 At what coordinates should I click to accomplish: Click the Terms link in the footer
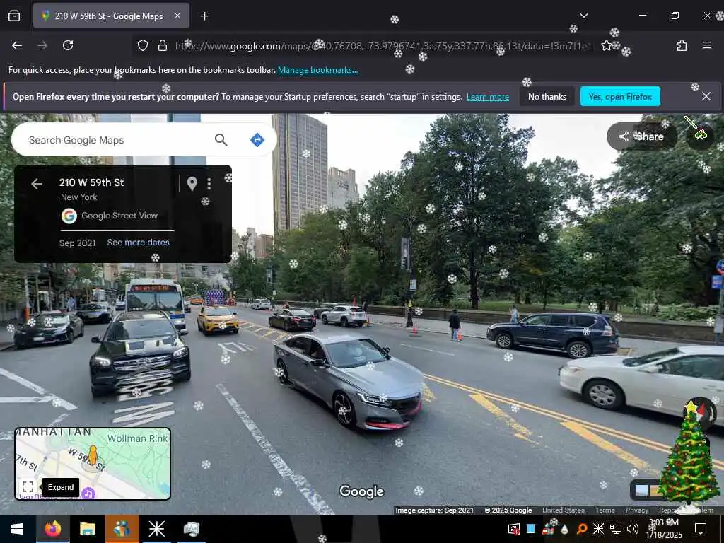click(605, 510)
